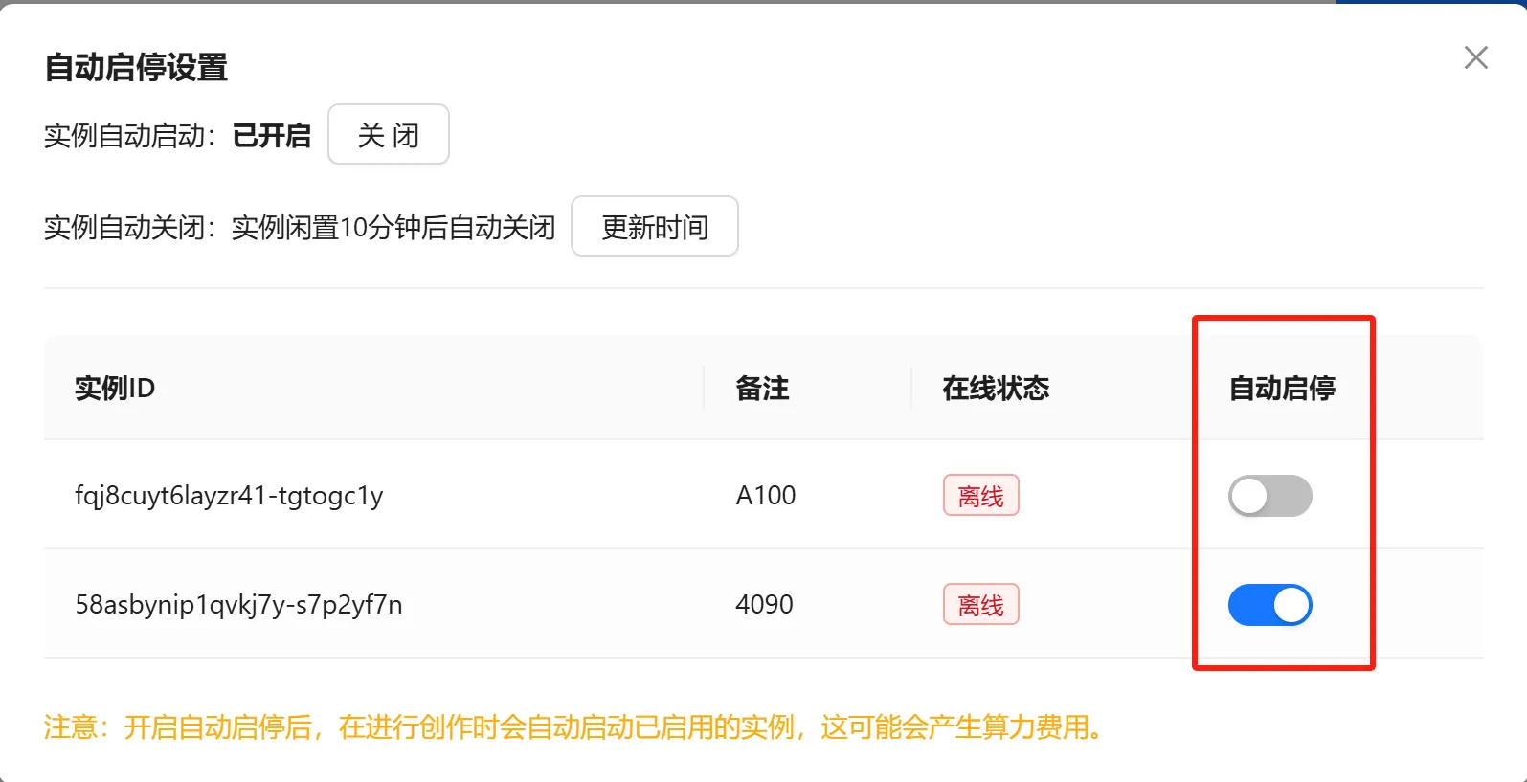Click the 自动启停设置 dialog title
The width and height of the screenshot is (1527, 782).
[x=136, y=68]
